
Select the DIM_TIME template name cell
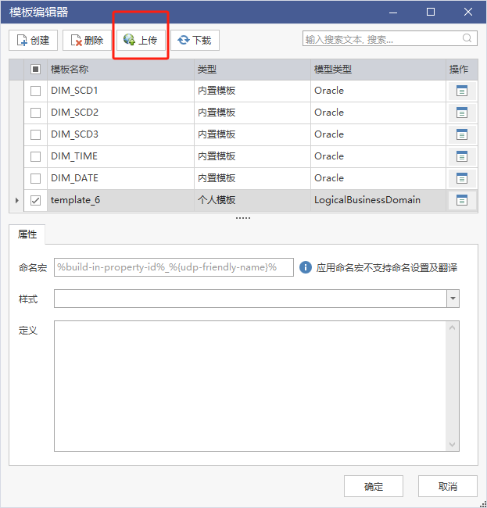(120, 156)
